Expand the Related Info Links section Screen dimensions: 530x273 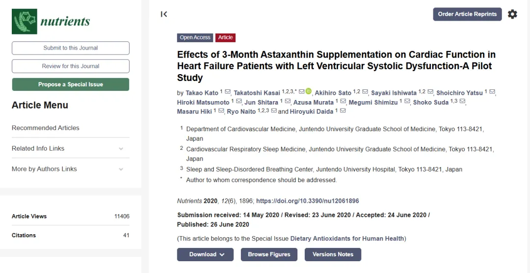70,148
